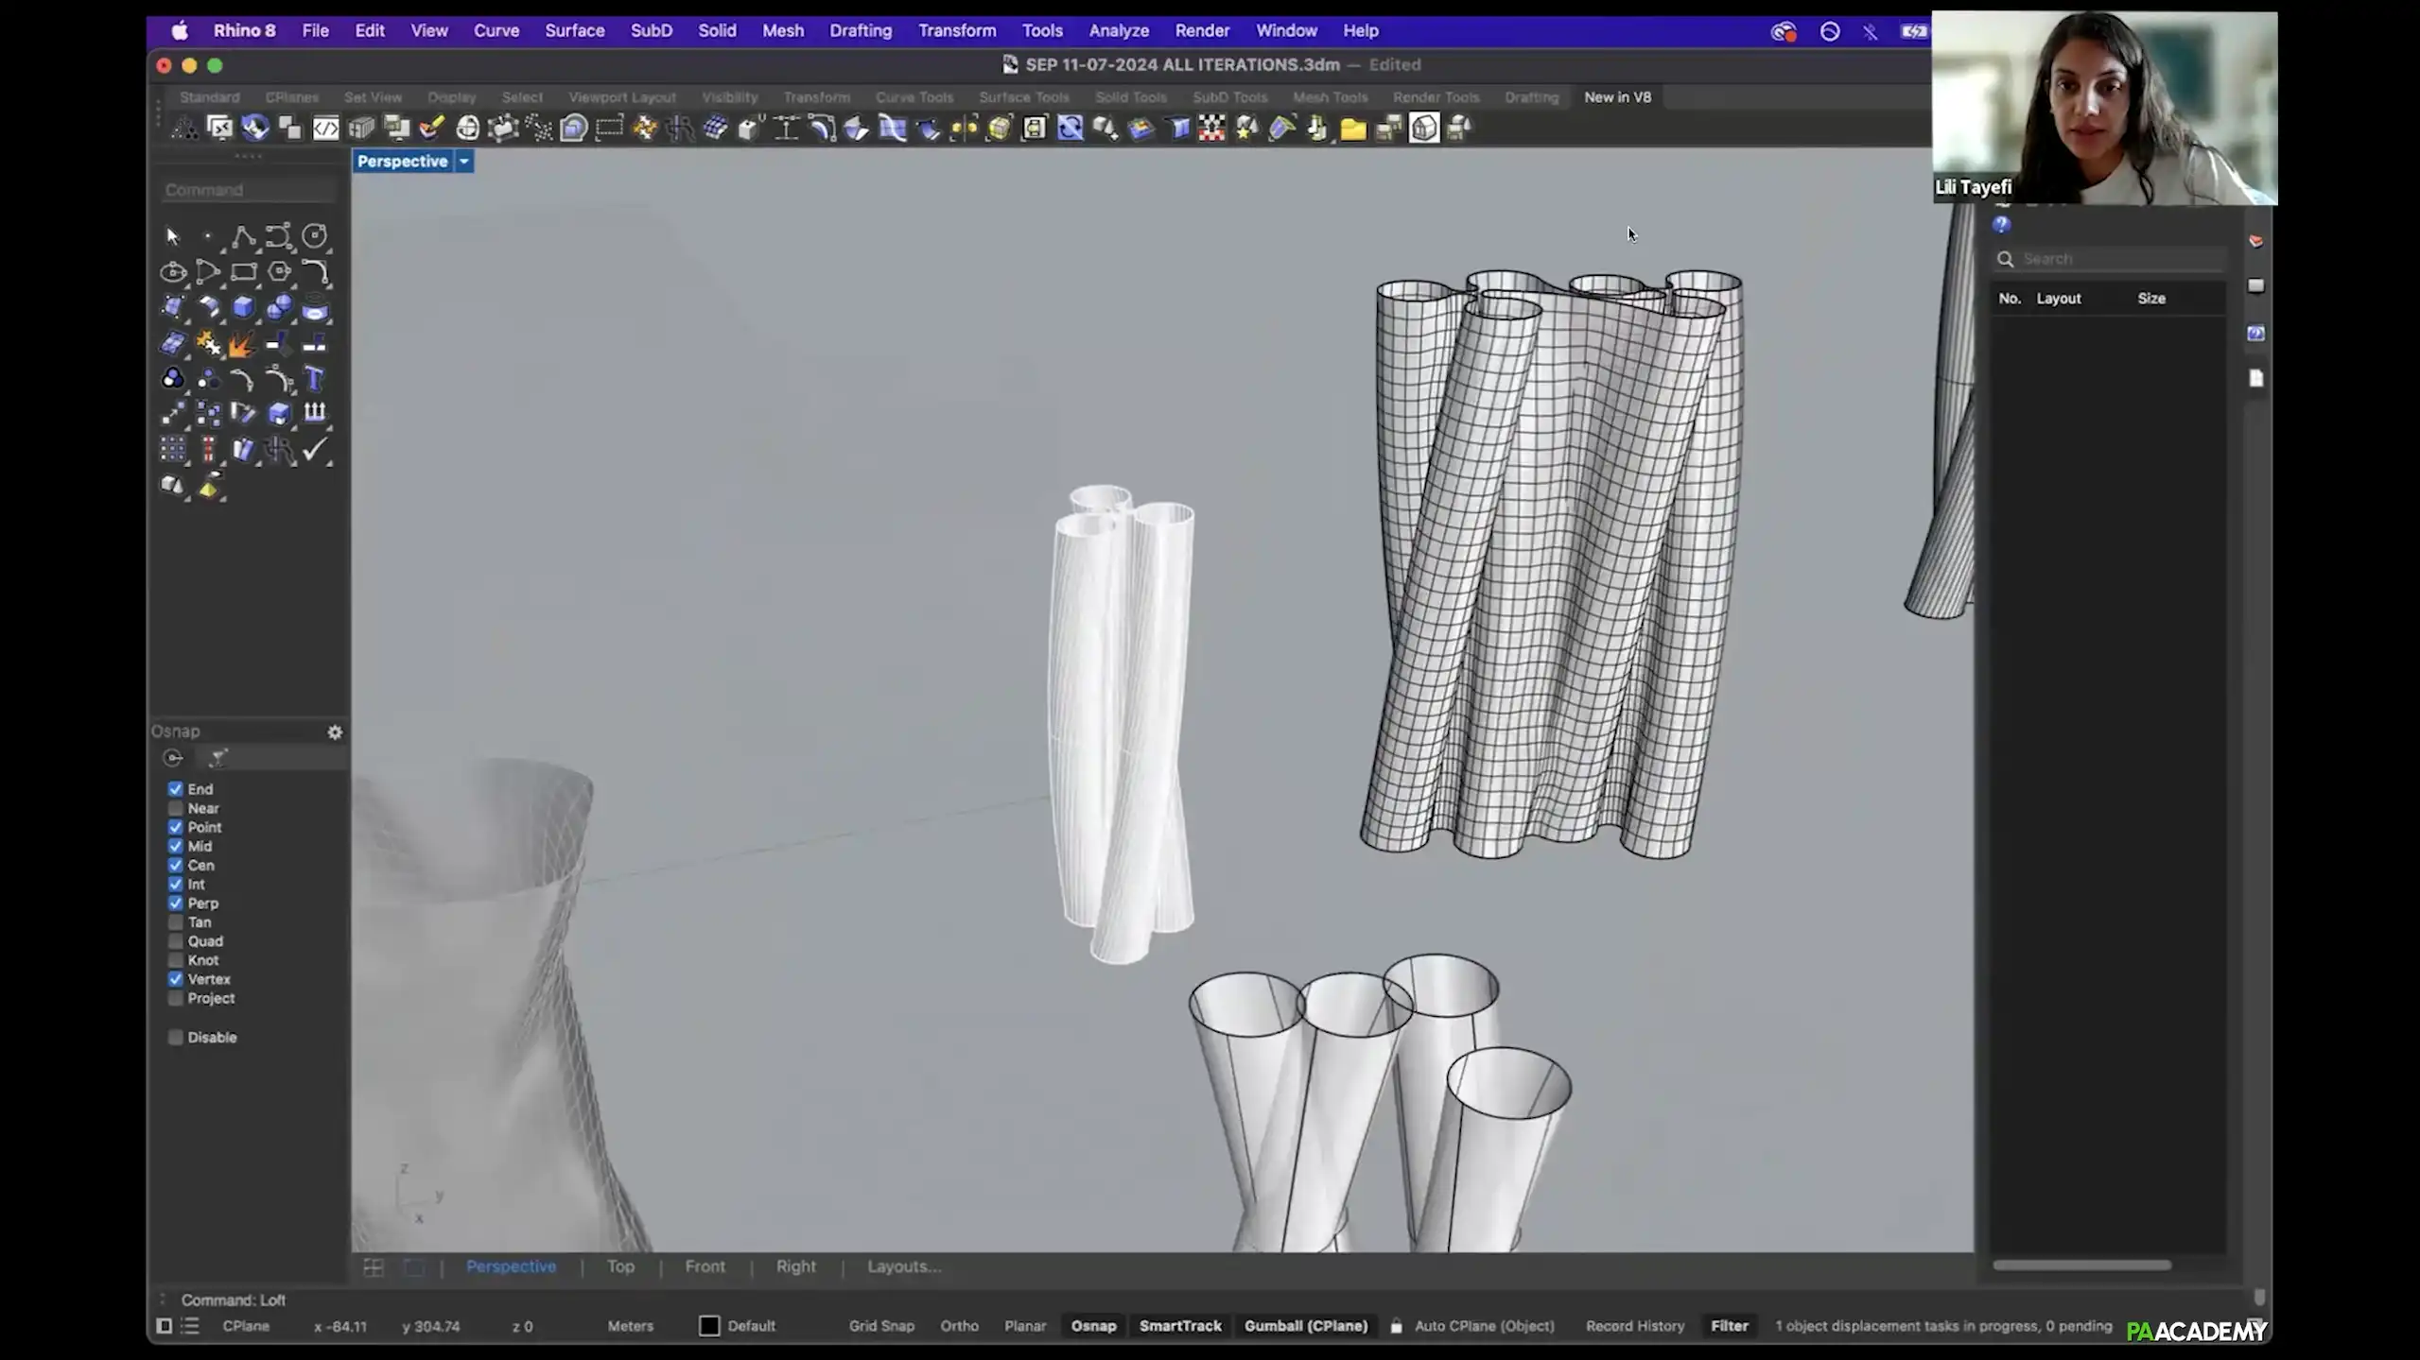Enable the Near osnap checkbox
2420x1360 pixels.
point(176,808)
